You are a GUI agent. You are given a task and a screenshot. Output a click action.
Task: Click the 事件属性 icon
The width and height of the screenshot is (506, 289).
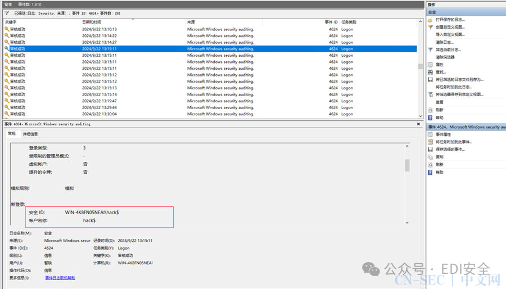pos(430,134)
